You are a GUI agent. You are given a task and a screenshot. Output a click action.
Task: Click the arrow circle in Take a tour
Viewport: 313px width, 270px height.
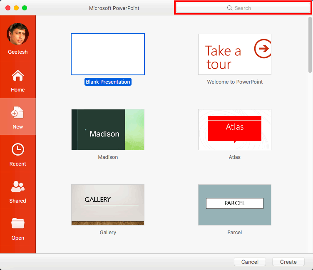pyautogui.click(x=263, y=49)
